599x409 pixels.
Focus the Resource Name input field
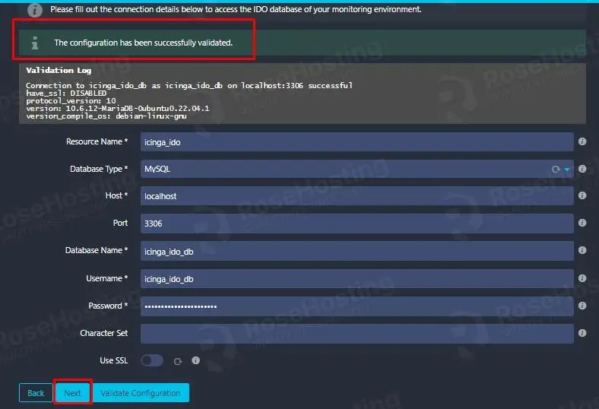point(356,142)
